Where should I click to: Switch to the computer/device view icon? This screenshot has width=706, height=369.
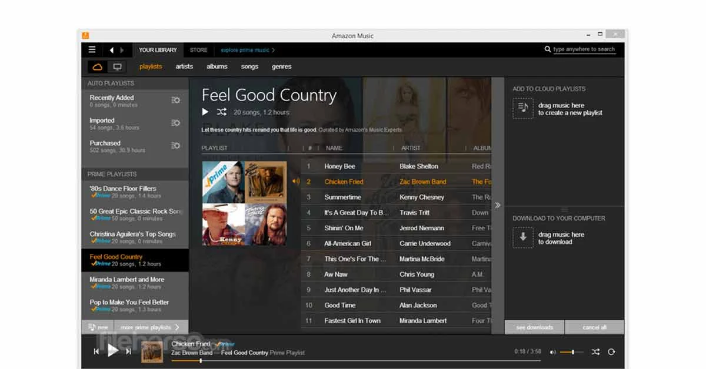(117, 66)
